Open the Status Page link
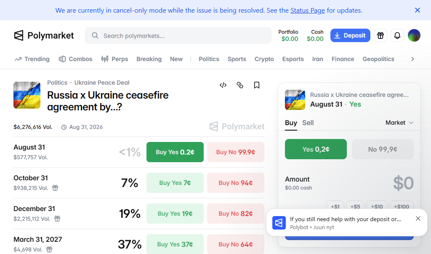The height and width of the screenshot is (254, 431). (308, 11)
